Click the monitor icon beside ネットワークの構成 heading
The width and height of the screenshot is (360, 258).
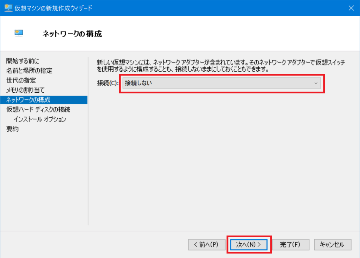(x=19, y=33)
